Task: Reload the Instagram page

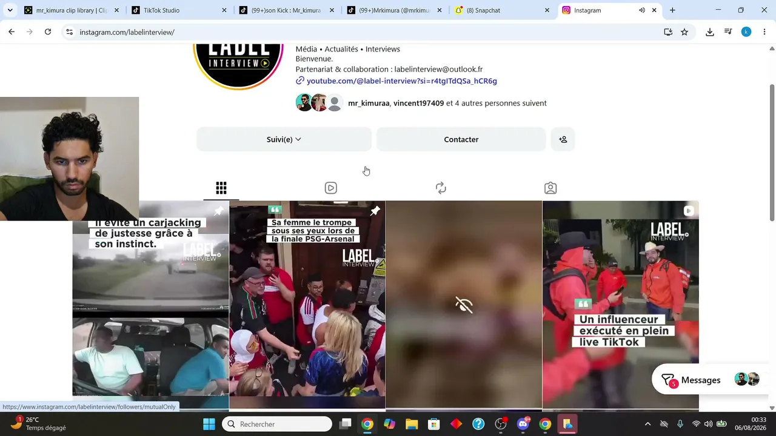Action: coord(48,32)
